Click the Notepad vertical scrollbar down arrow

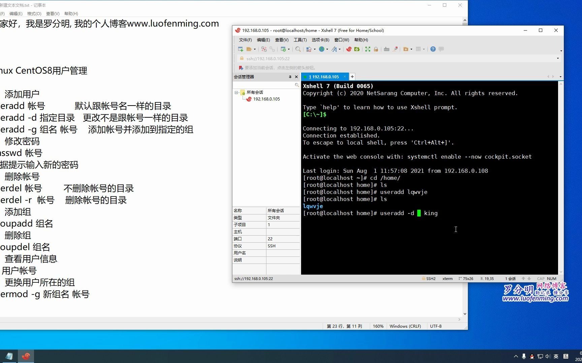(x=465, y=314)
